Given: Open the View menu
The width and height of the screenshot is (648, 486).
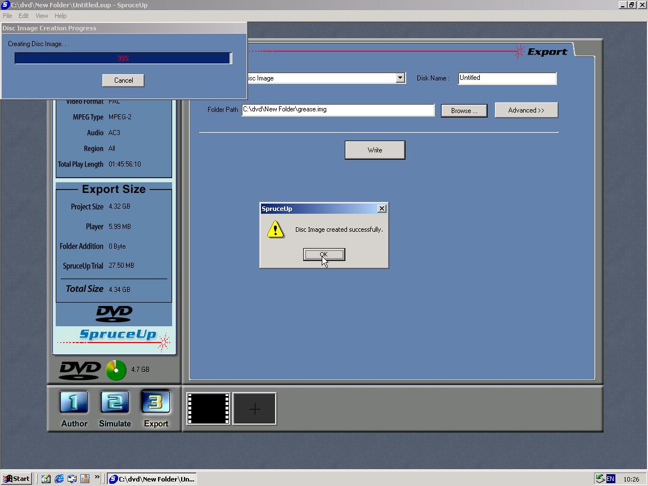Looking at the screenshot, I should pos(42,16).
